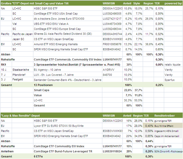Click the "Japan SC" cell
The image size is (183, 159).
pyautogui.click(x=23, y=39)
